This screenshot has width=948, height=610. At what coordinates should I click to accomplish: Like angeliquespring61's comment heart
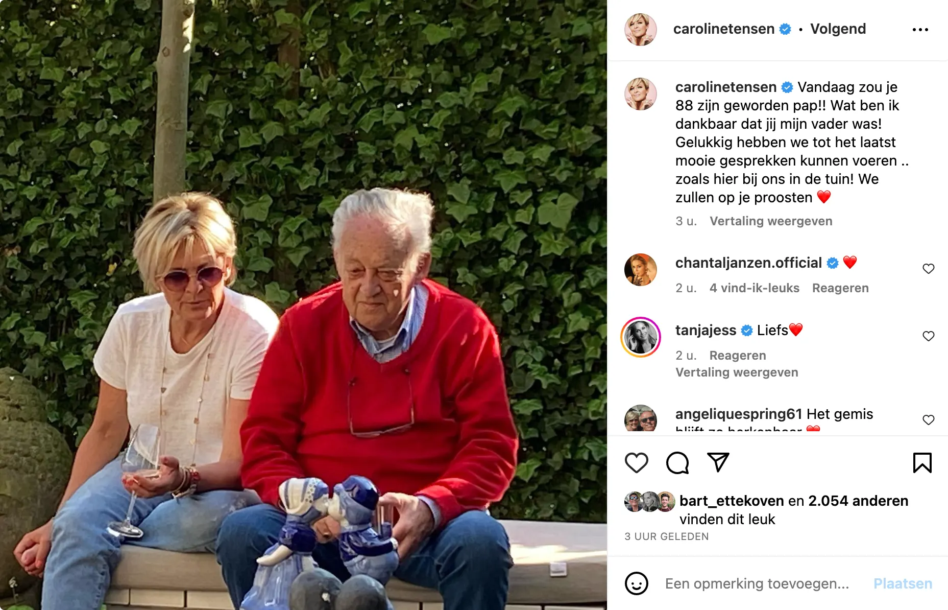928,420
